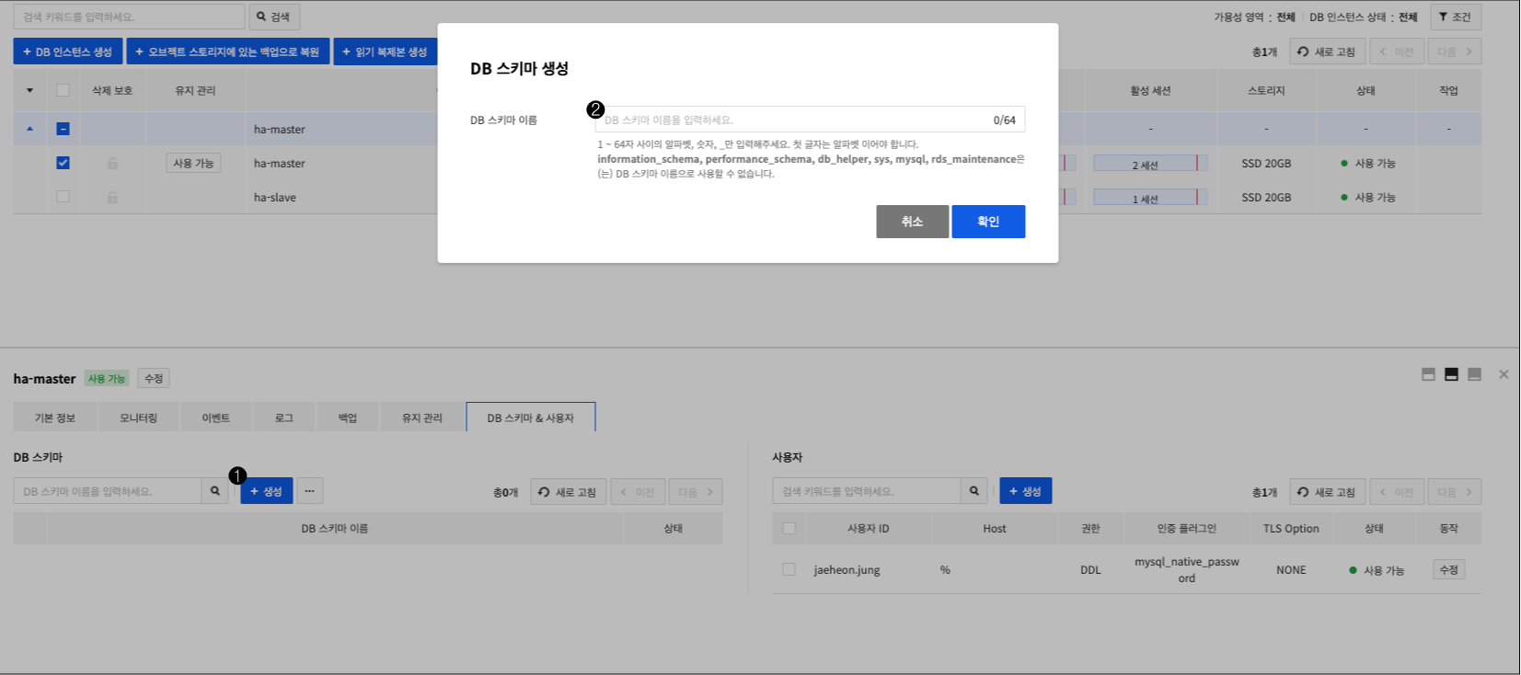Refresh the user list
1521x675 pixels.
tap(1327, 492)
